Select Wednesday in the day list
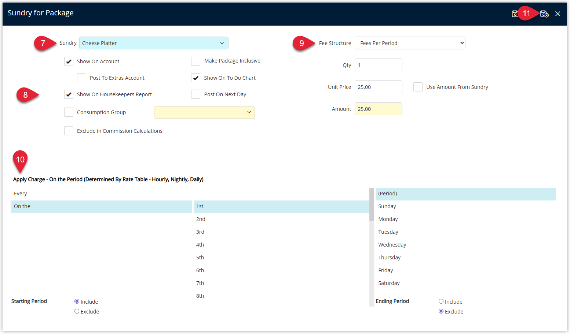This screenshot has height=334, width=570. click(x=465, y=245)
